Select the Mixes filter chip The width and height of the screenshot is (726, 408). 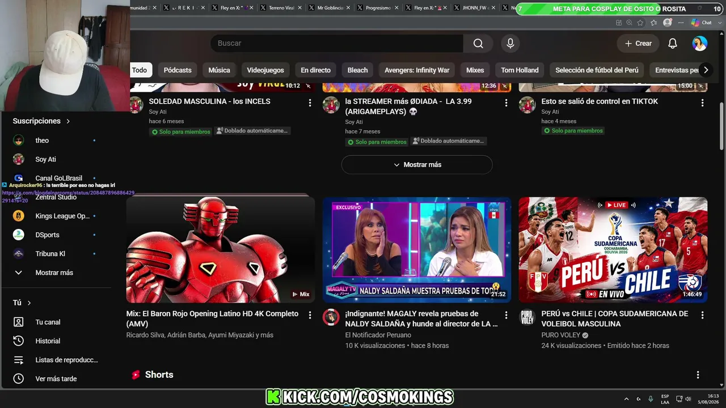475,70
